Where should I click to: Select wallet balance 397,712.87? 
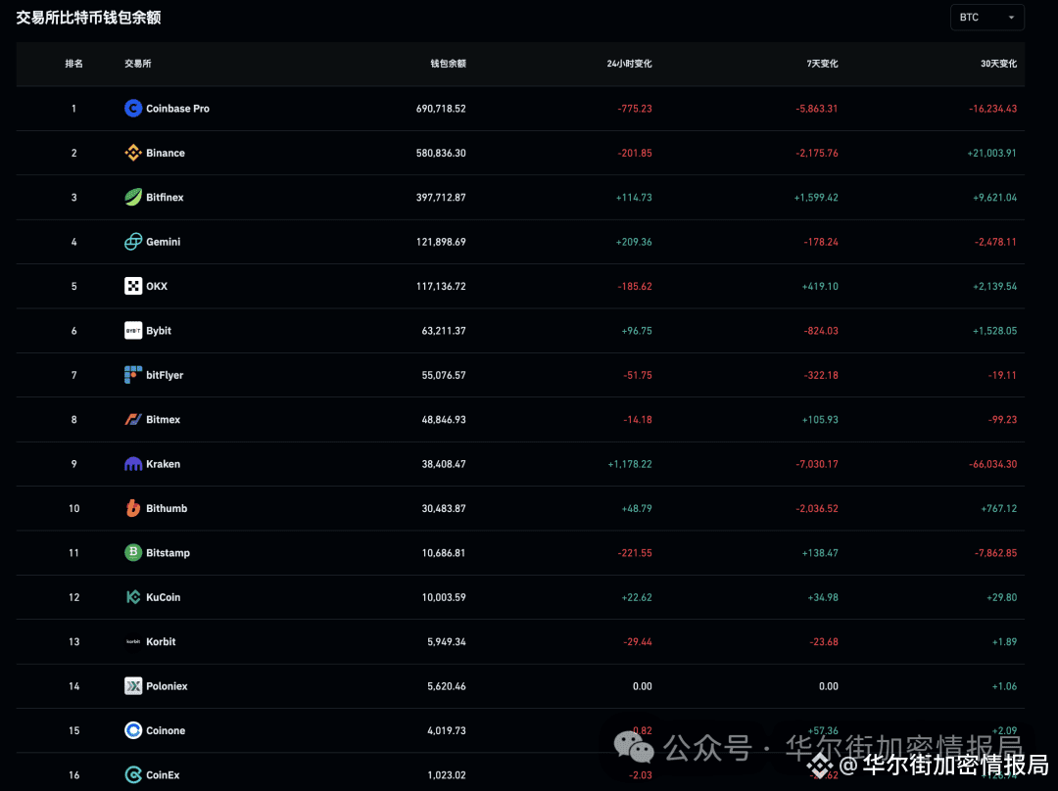(x=441, y=198)
